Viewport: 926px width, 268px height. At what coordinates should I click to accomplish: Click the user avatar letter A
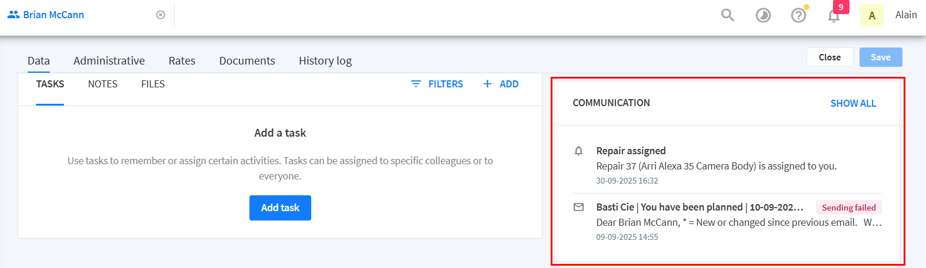click(x=871, y=15)
